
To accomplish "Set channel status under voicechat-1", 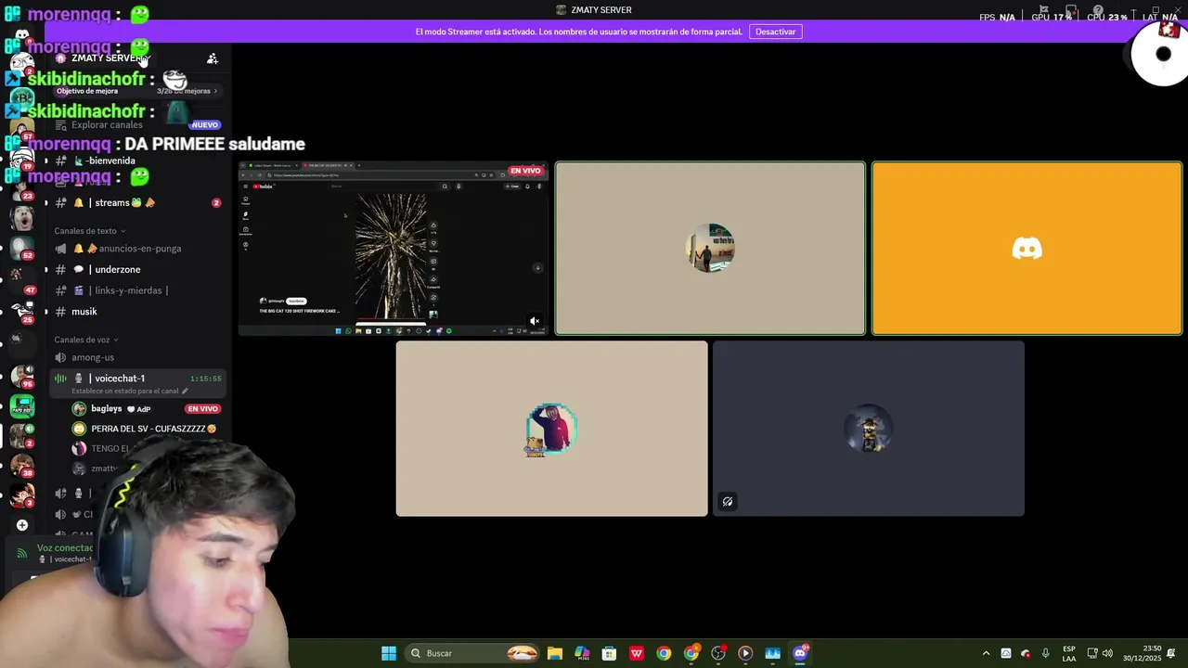I will [130, 392].
